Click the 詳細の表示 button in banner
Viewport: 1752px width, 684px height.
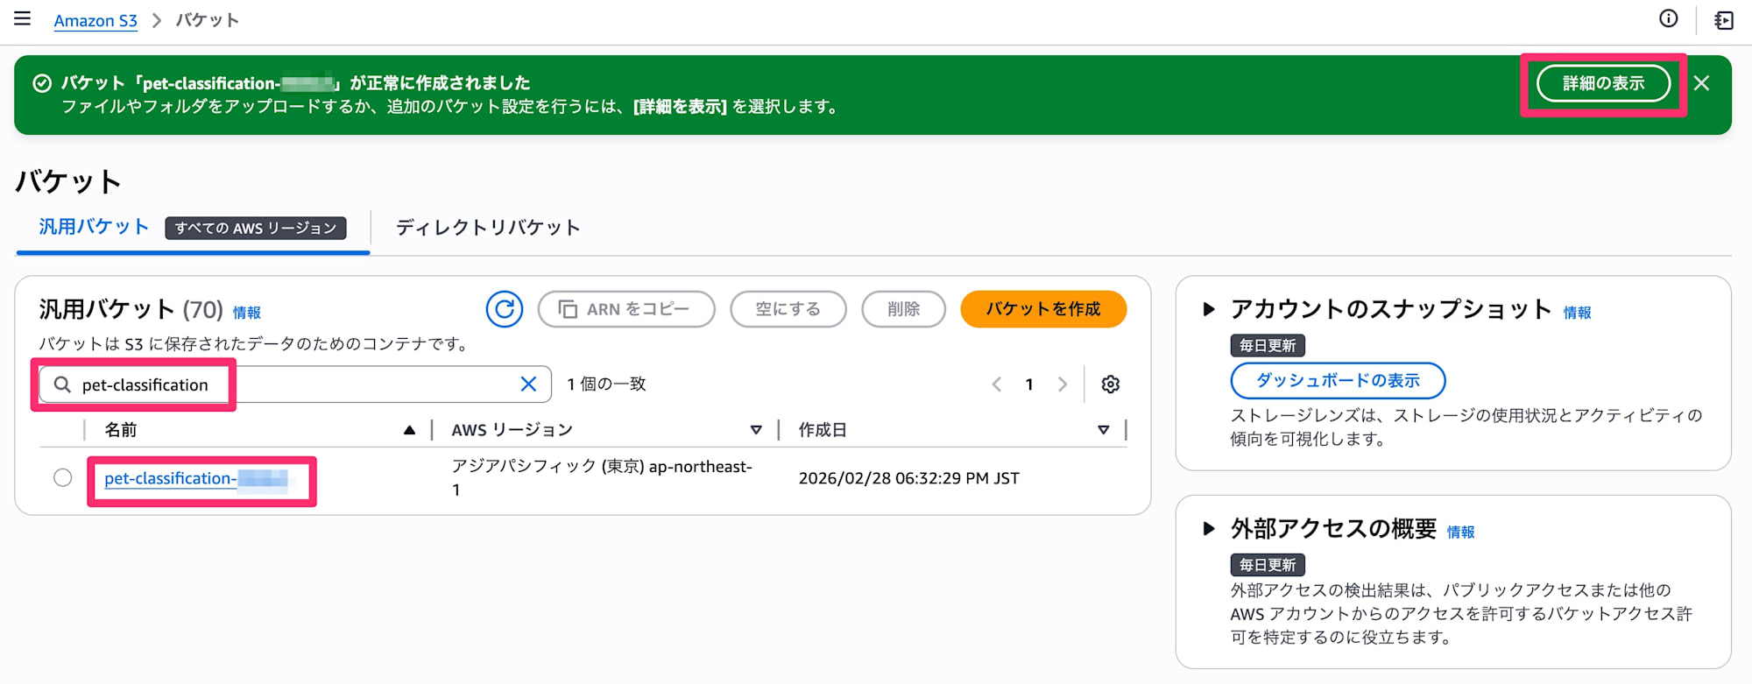[x=1603, y=83]
